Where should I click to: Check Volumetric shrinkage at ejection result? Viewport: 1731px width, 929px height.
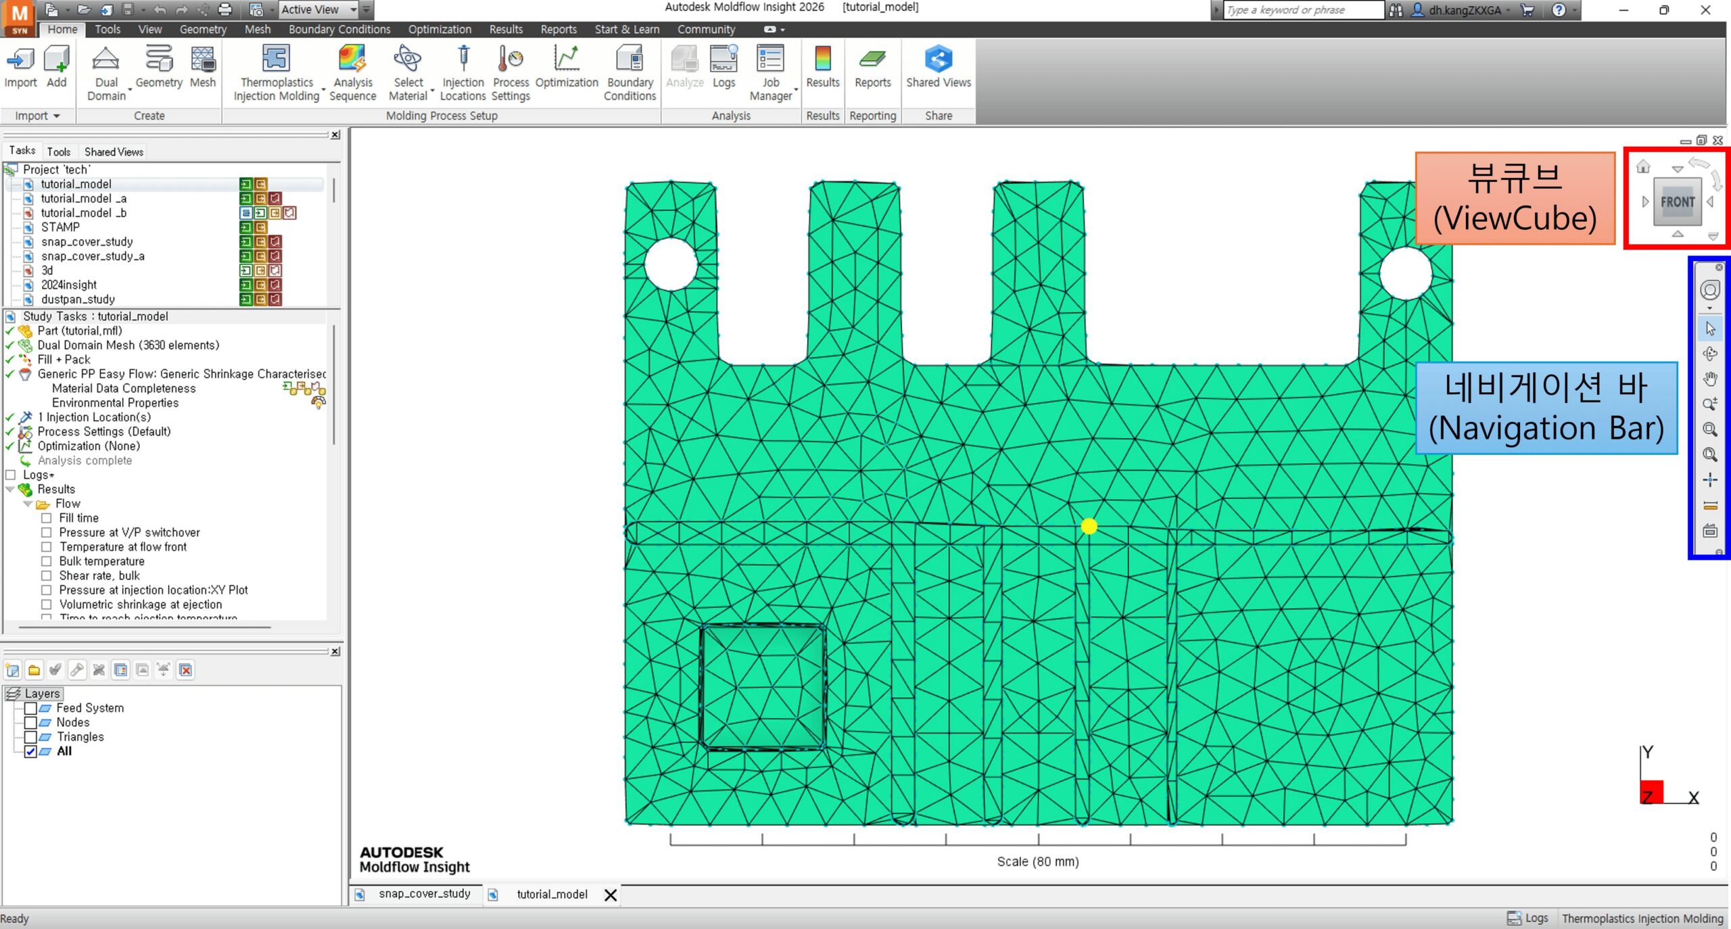point(47,604)
